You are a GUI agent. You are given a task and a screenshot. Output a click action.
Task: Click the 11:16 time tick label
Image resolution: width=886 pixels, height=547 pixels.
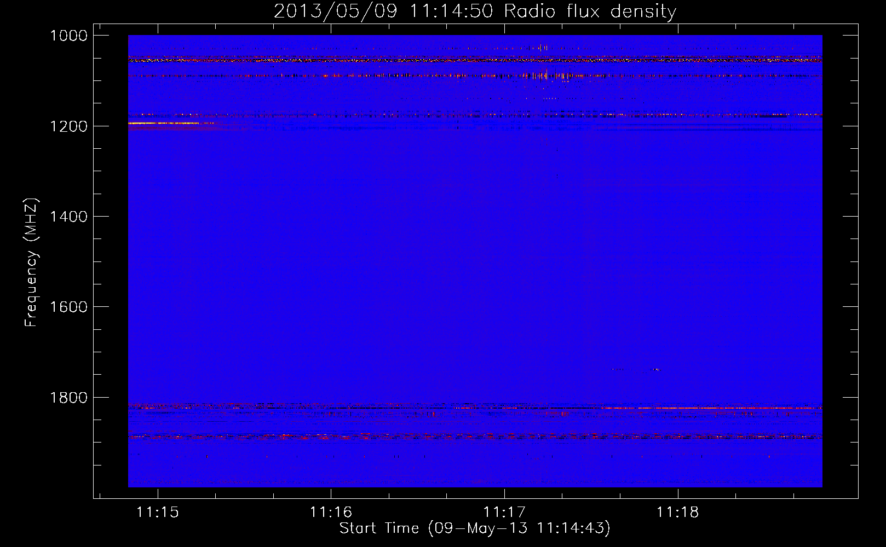click(331, 512)
